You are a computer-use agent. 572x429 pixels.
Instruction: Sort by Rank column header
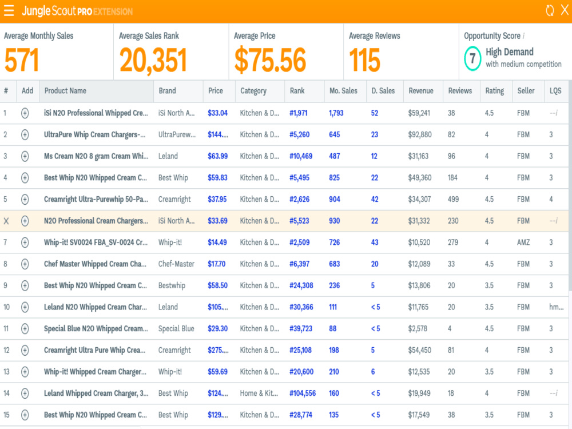[x=305, y=91]
